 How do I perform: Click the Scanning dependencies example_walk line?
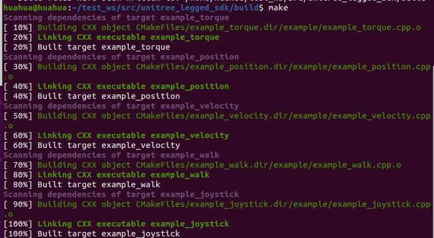click(x=111, y=155)
